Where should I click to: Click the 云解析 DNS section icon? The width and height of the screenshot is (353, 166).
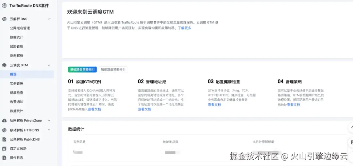click(4, 19)
